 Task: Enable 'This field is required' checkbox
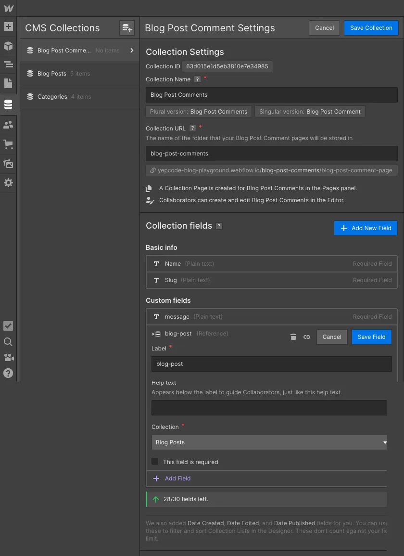[155, 461]
